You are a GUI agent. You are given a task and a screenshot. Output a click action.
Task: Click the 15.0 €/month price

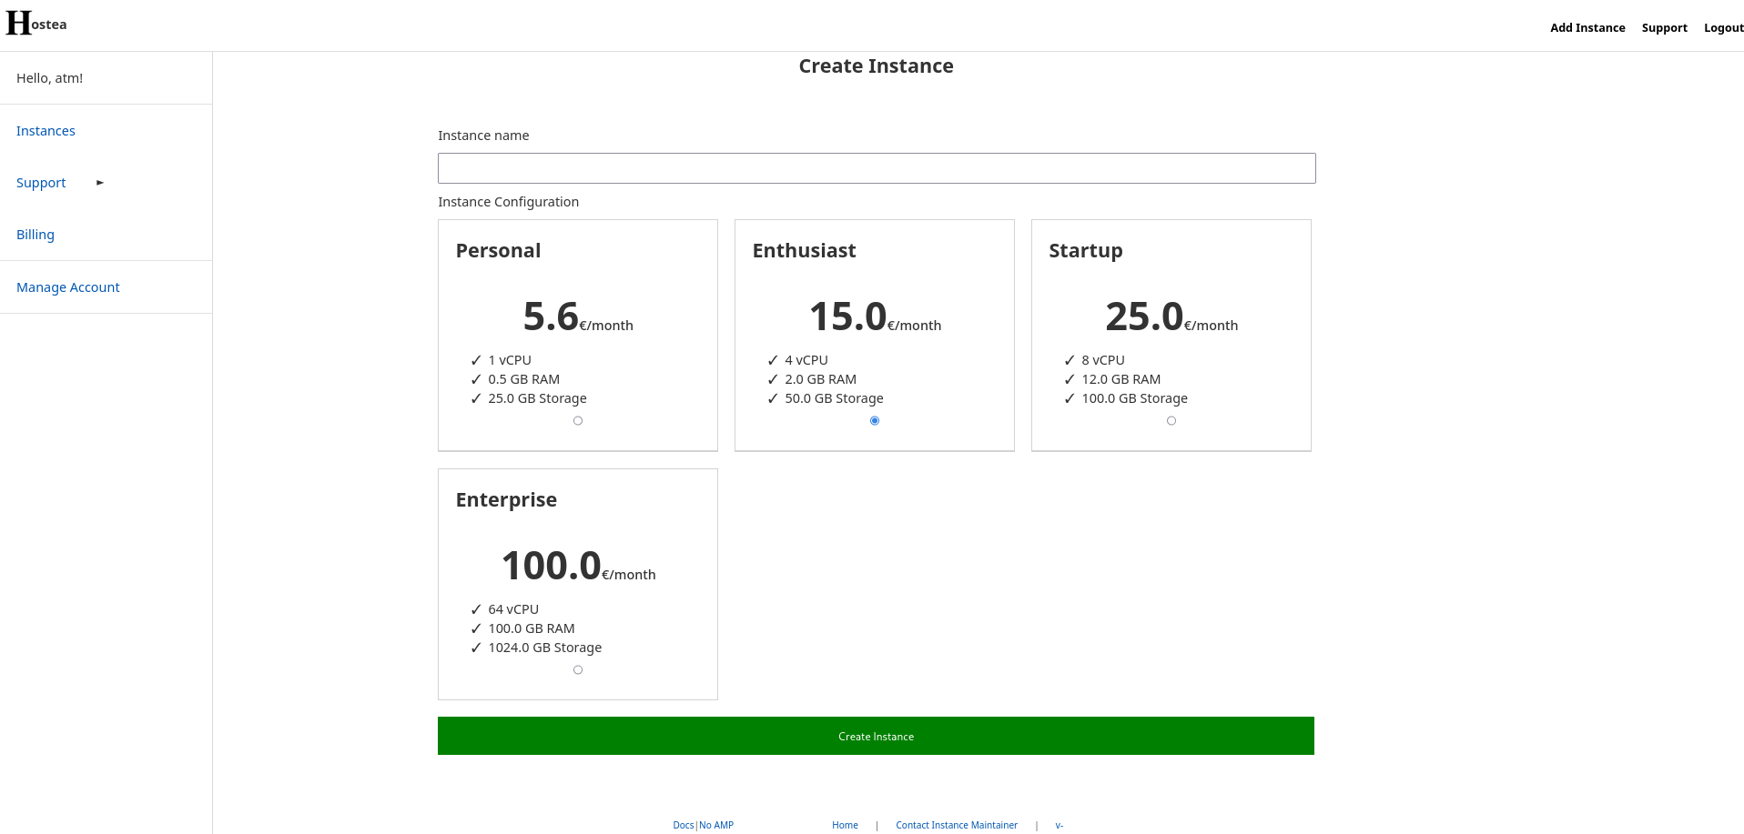coord(875,317)
